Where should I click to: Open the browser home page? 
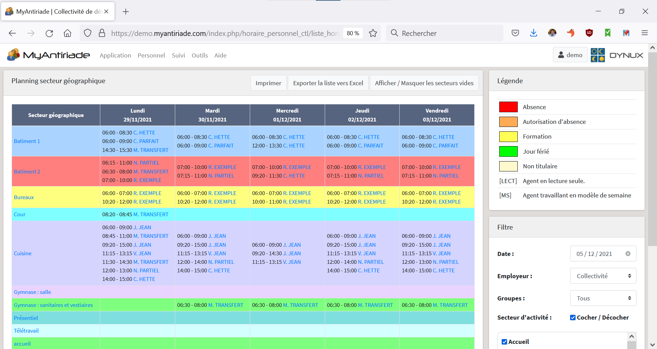point(67,33)
